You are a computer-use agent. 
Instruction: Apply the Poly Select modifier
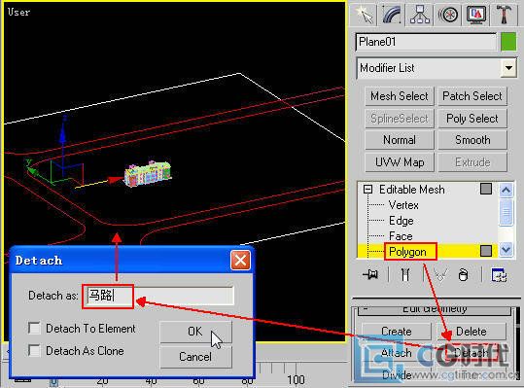472,119
